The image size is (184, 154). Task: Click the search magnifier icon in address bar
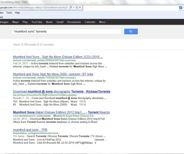(x=70, y=7)
